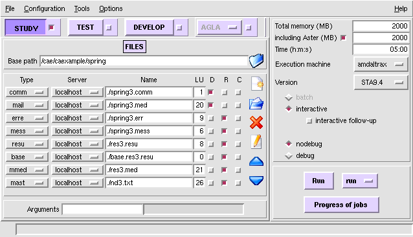Switch to the DEVELOP tab

[149, 27]
